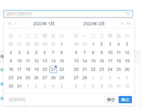
Task: Open the 2022年 1月 header selector
Action: point(44,24)
